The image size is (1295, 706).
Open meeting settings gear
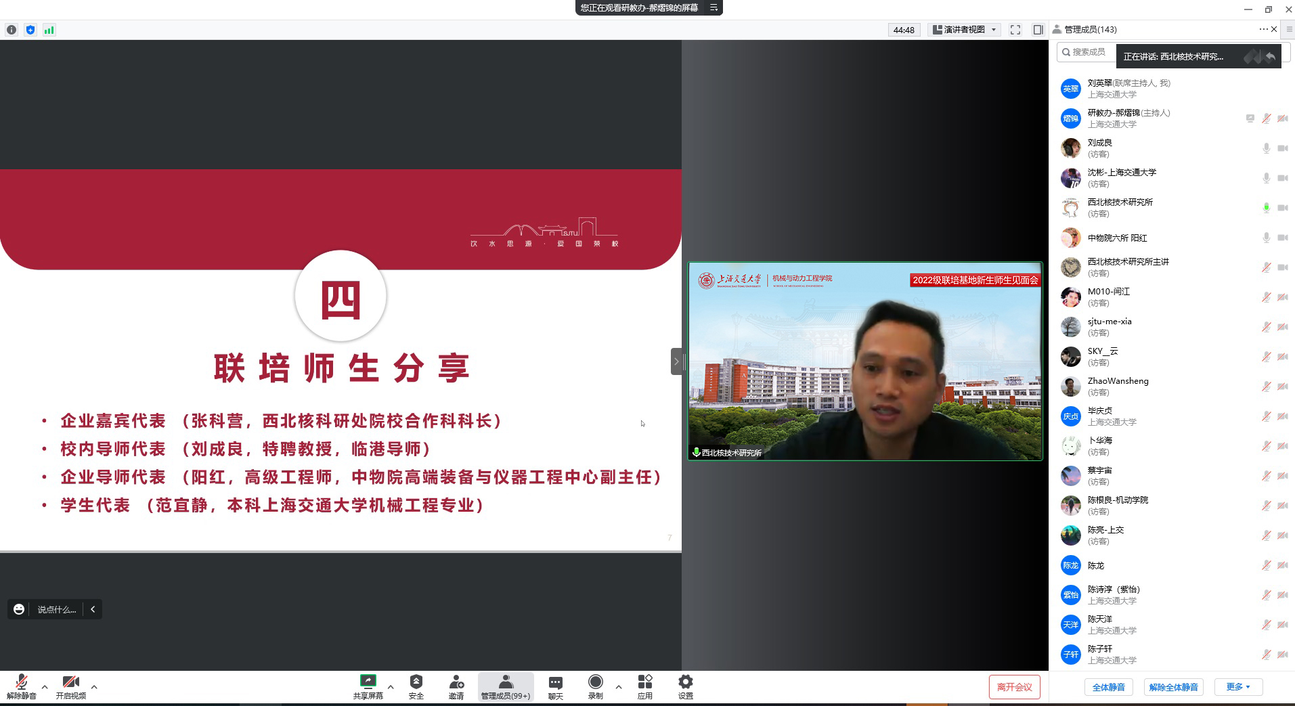(685, 682)
